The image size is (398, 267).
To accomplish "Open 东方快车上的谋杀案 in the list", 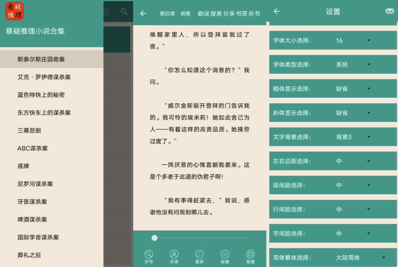I will coord(44,113).
